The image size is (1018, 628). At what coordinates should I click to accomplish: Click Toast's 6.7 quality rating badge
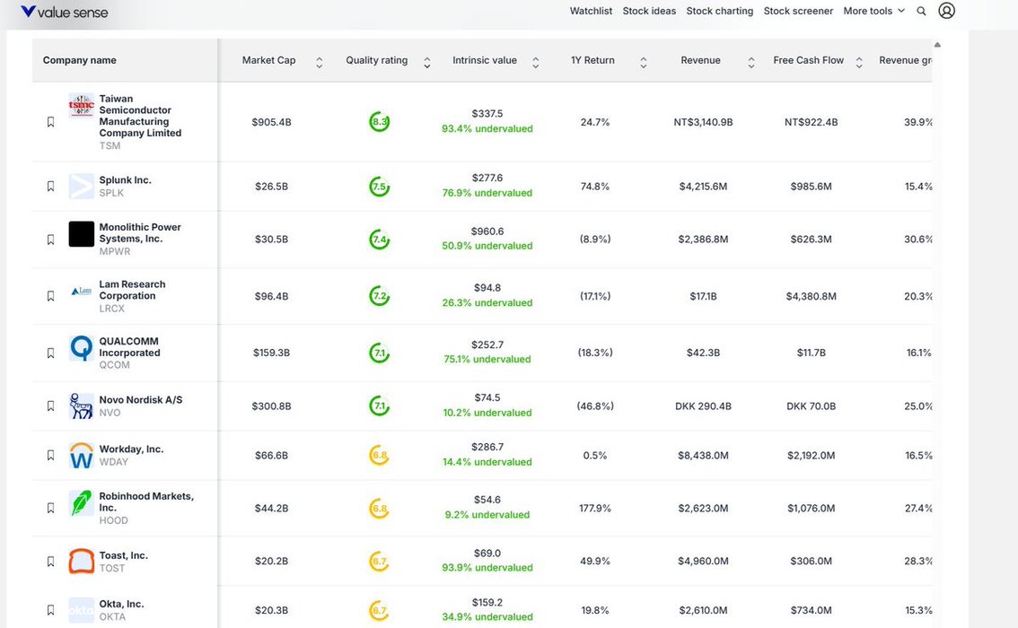coord(379,562)
